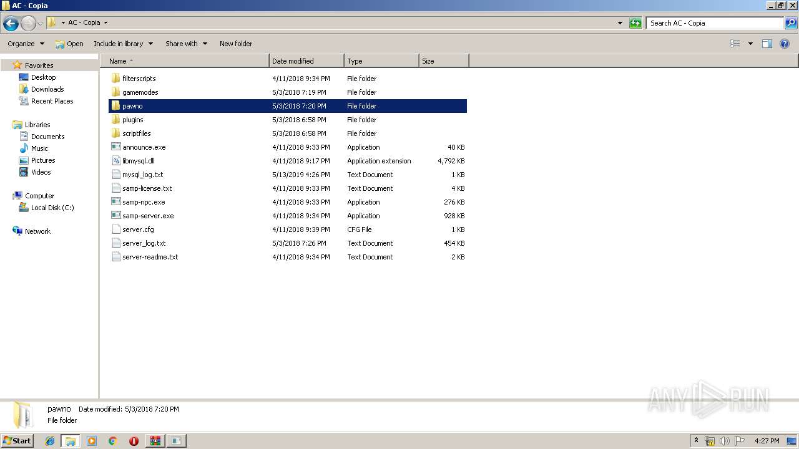Open Google Chrome from taskbar
The height and width of the screenshot is (449, 799).
point(113,441)
